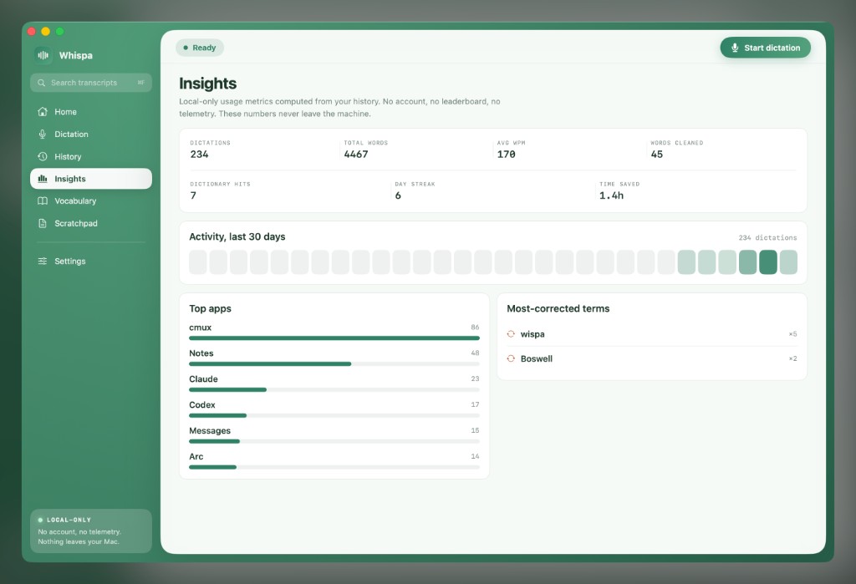Click the Insights bar chart icon
The height and width of the screenshot is (584, 856).
(x=43, y=179)
